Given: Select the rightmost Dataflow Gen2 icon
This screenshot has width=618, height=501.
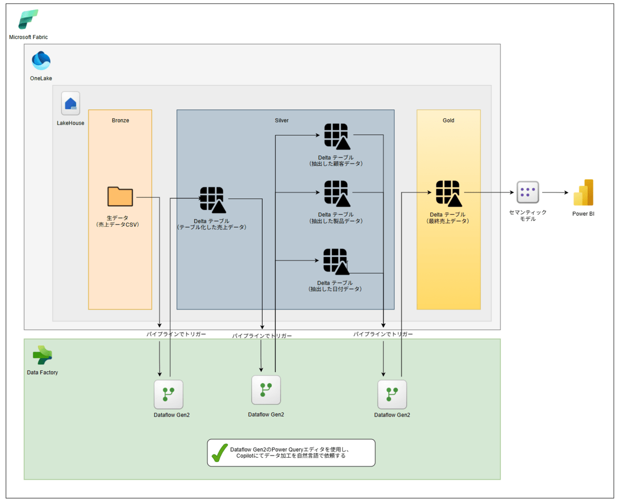Looking at the screenshot, I should [x=392, y=394].
